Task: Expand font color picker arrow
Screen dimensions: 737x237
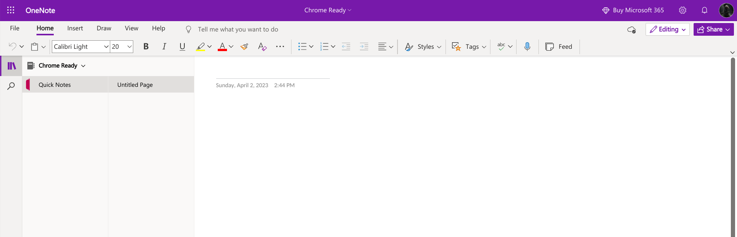Action: tap(231, 46)
